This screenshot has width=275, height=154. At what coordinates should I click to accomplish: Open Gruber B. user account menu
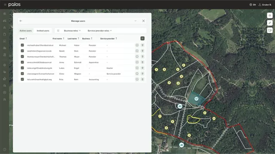[x=265, y=5]
